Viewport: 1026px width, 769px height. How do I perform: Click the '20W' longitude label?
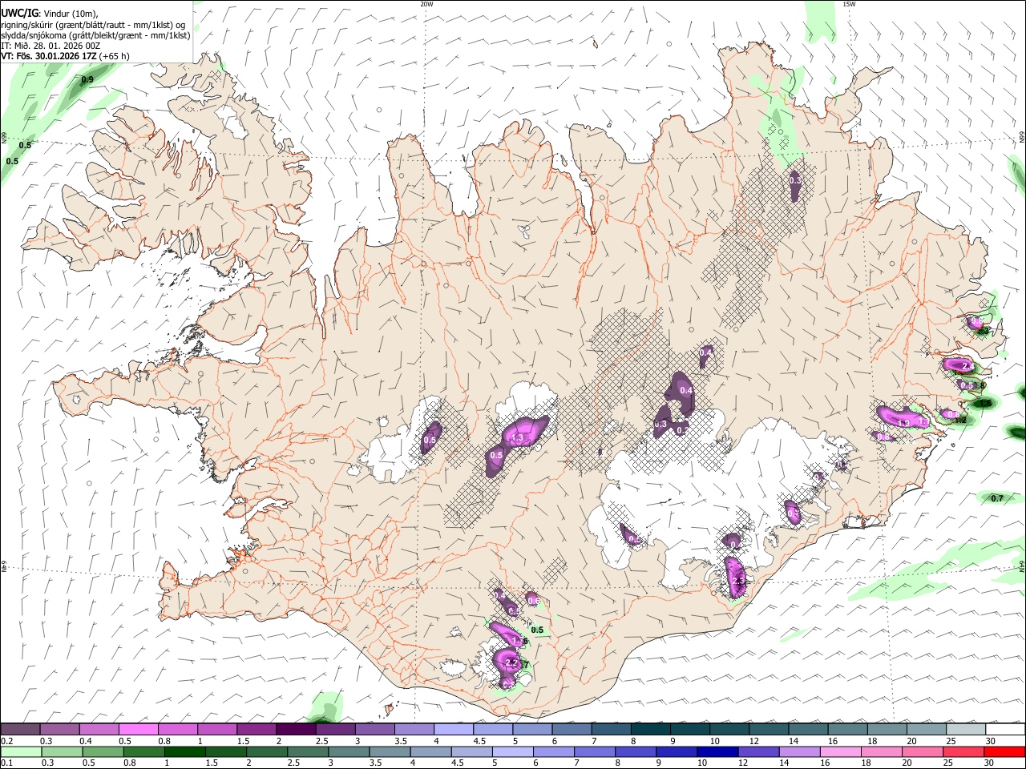pyautogui.click(x=426, y=4)
